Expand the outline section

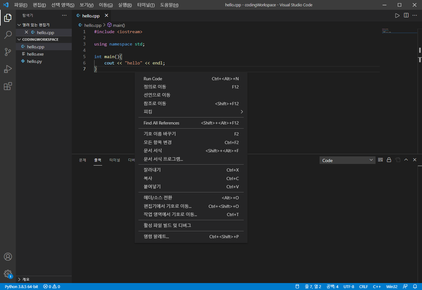click(x=44, y=279)
